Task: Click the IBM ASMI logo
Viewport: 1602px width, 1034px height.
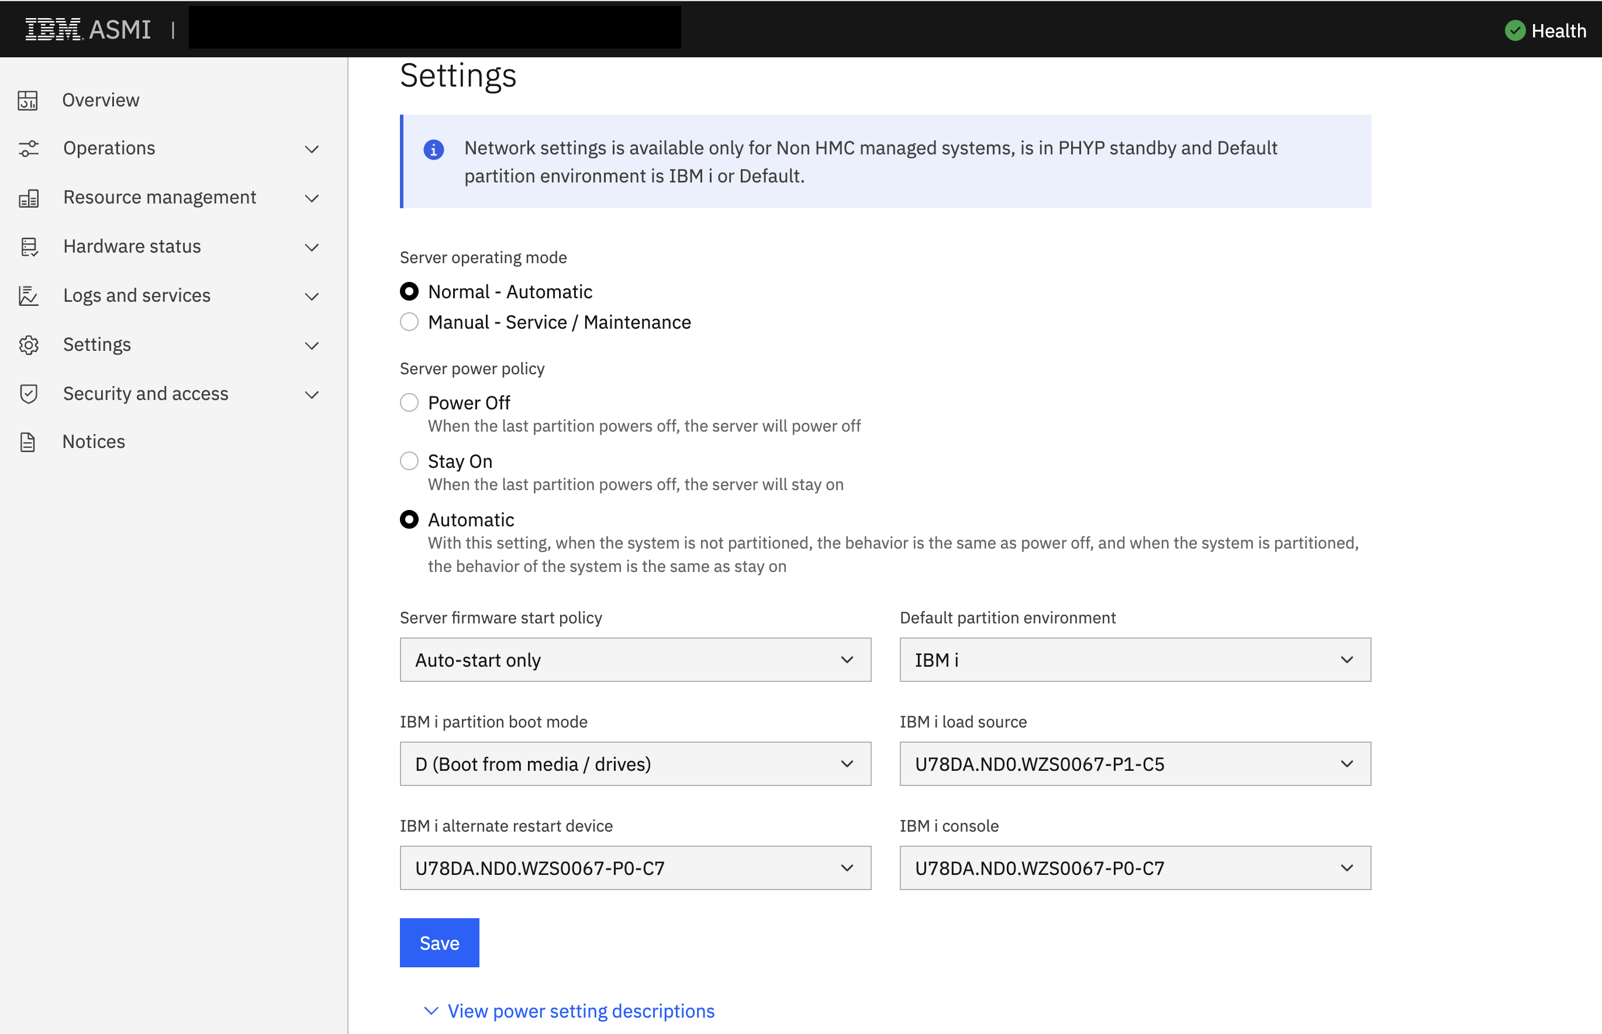Action: click(88, 30)
